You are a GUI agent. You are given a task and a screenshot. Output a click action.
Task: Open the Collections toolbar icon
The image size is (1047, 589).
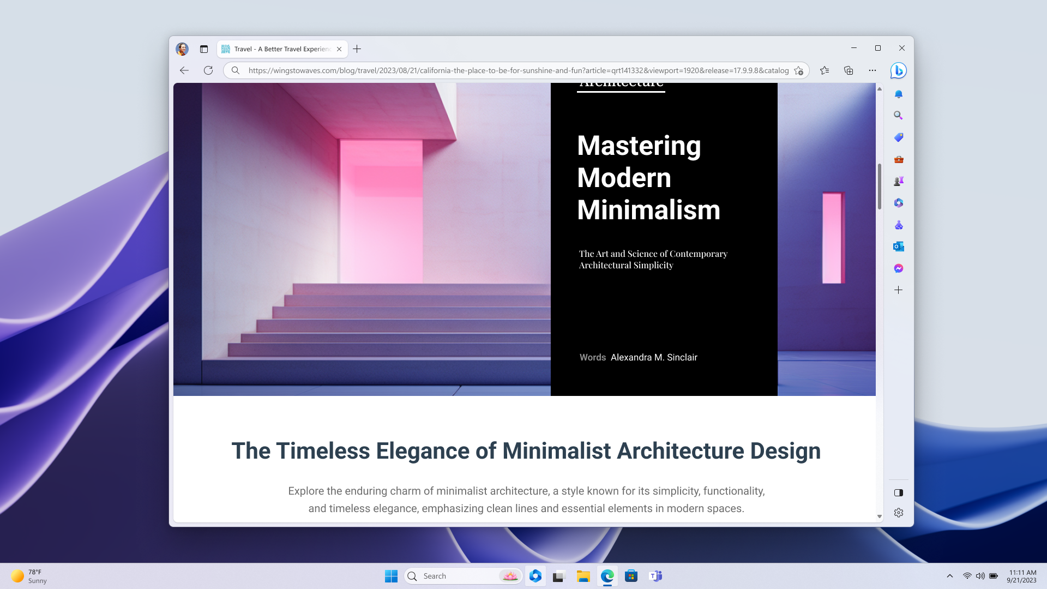[x=849, y=70]
